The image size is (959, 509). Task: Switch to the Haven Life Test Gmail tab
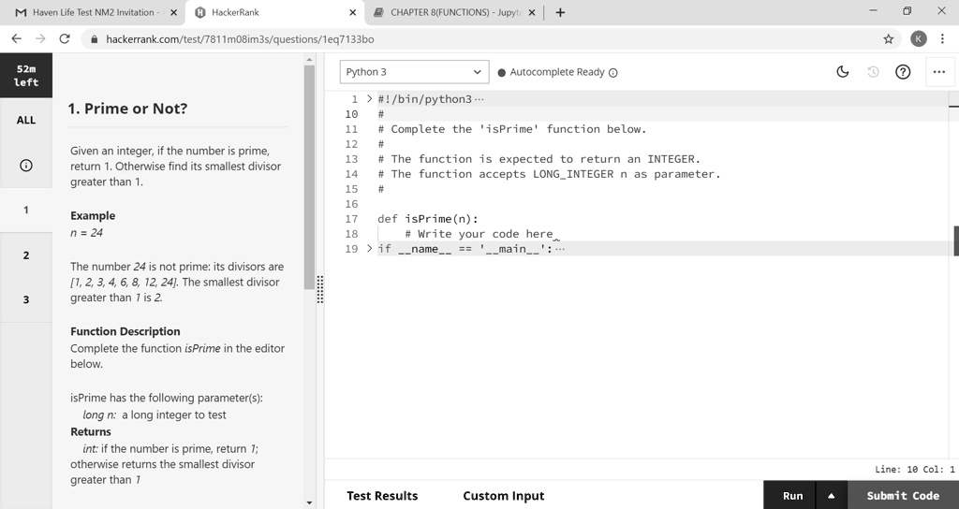[92, 12]
